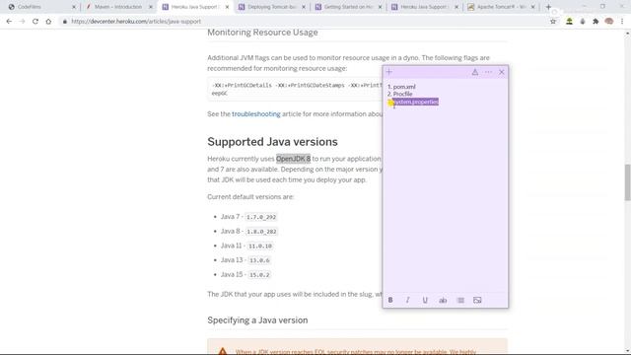The height and width of the screenshot is (355, 631).
Task: Open the profile avatar in toolbar
Action: click(x=609, y=22)
